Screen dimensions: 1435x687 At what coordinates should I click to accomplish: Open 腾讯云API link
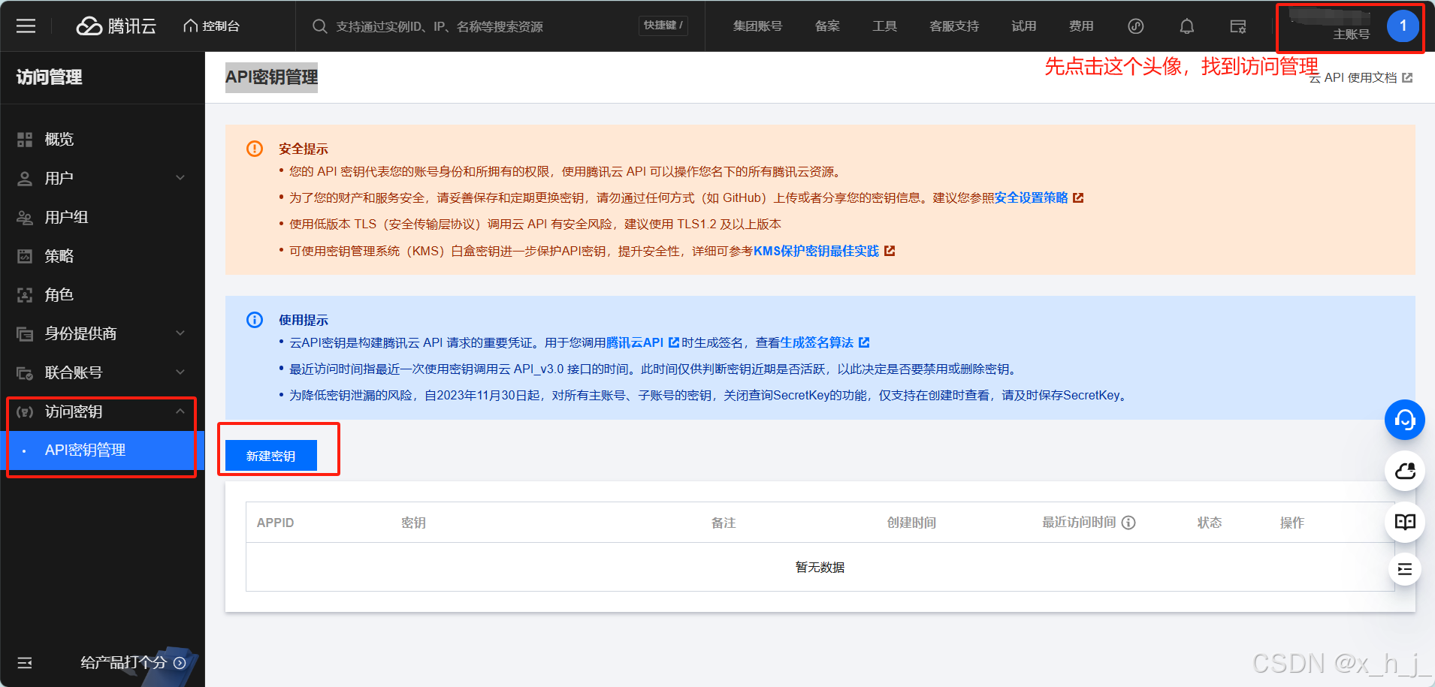tap(642, 342)
